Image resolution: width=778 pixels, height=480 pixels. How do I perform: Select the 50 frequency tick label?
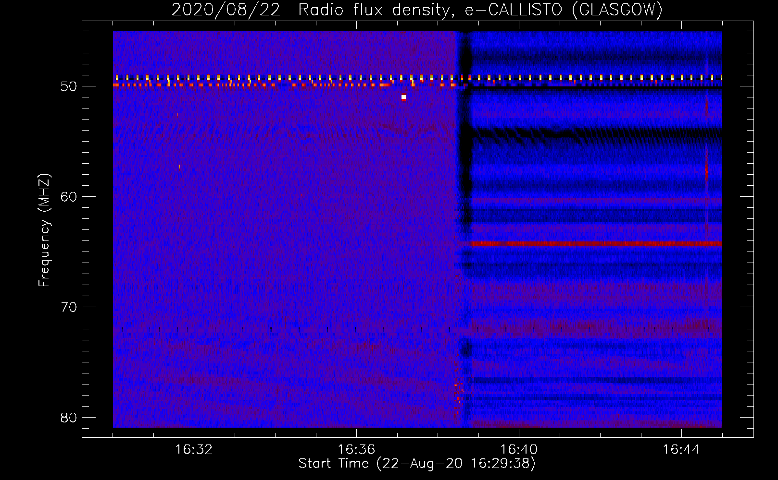[69, 86]
